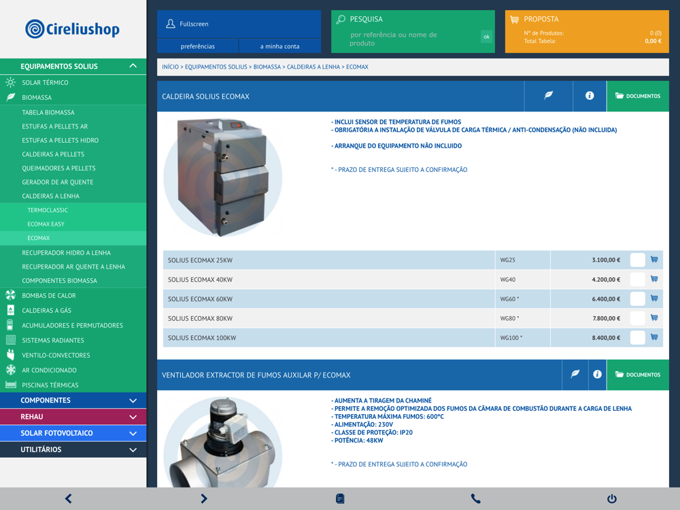
Task: Expand the Componentes section
Action: (x=133, y=401)
